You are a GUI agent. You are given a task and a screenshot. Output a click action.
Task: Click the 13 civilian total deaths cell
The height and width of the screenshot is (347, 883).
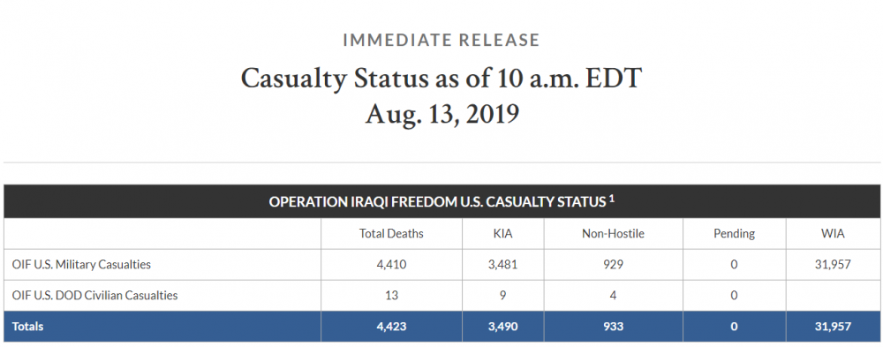pyautogui.click(x=391, y=295)
